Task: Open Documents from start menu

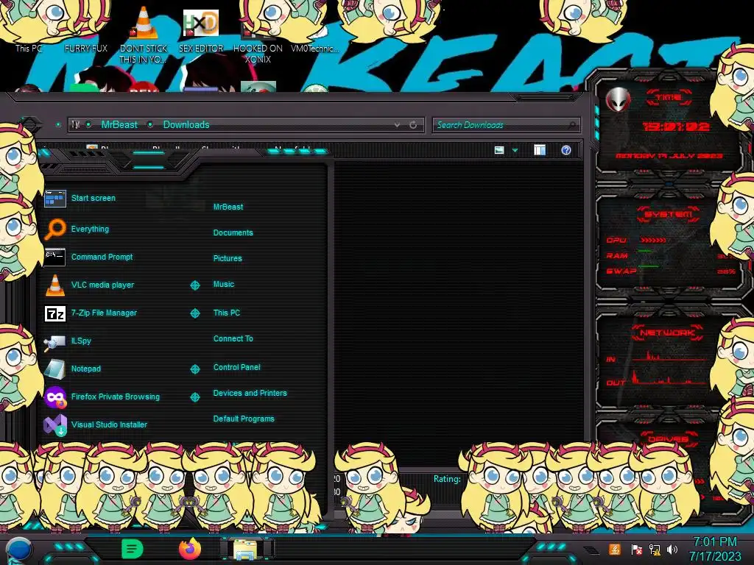Action: pos(233,232)
